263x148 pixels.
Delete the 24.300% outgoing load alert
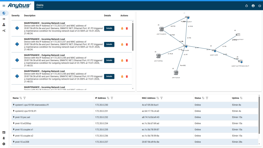point(127,76)
